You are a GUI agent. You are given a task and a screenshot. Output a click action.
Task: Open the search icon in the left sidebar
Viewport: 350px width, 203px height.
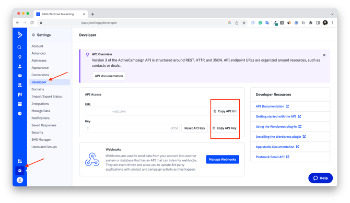[20, 47]
